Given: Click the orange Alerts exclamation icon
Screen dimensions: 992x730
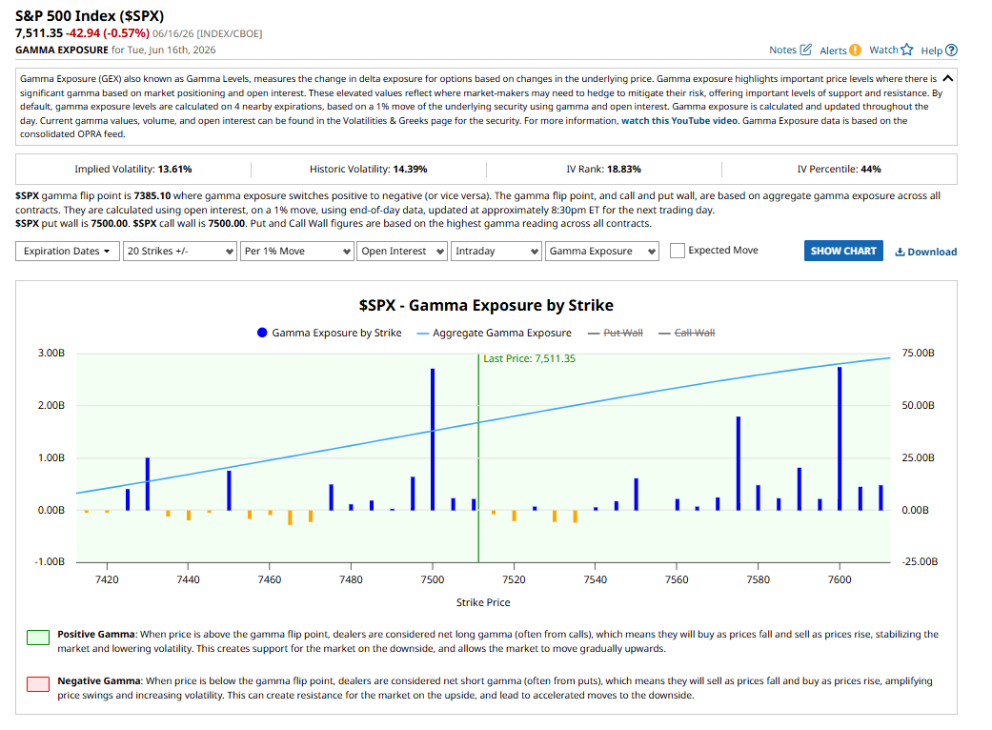Looking at the screenshot, I should (x=855, y=50).
